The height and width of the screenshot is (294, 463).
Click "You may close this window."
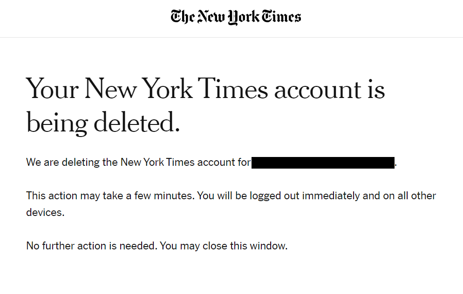pos(224,246)
